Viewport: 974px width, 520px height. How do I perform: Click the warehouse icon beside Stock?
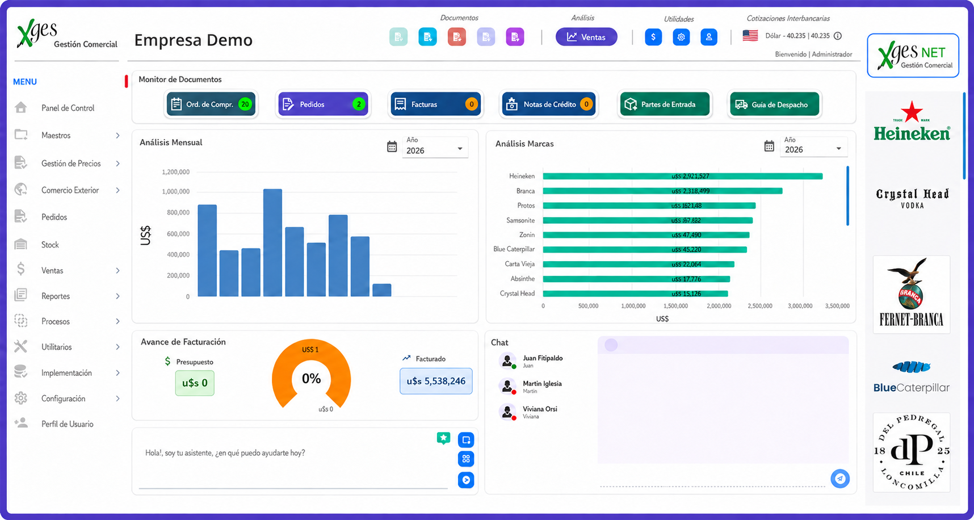click(x=21, y=244)
